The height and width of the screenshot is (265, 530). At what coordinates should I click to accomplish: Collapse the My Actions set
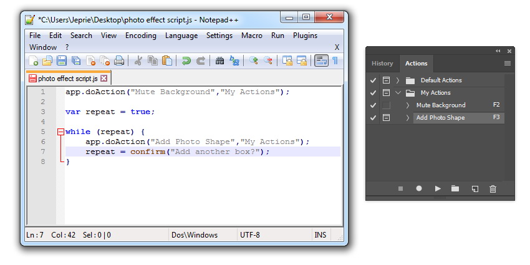[x=398, y=93]
